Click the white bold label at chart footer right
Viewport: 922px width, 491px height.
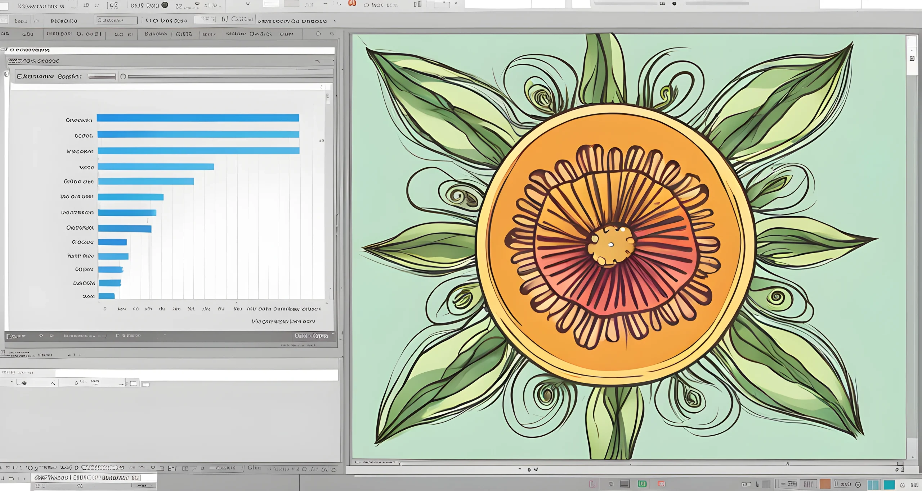coord(311,336)
